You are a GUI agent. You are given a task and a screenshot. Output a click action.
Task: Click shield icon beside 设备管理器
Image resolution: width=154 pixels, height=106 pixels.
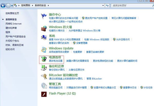(x=74, y=43)
